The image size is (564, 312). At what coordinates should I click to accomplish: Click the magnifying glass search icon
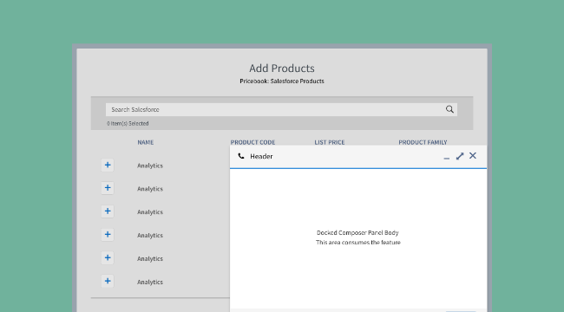(449, 109)
